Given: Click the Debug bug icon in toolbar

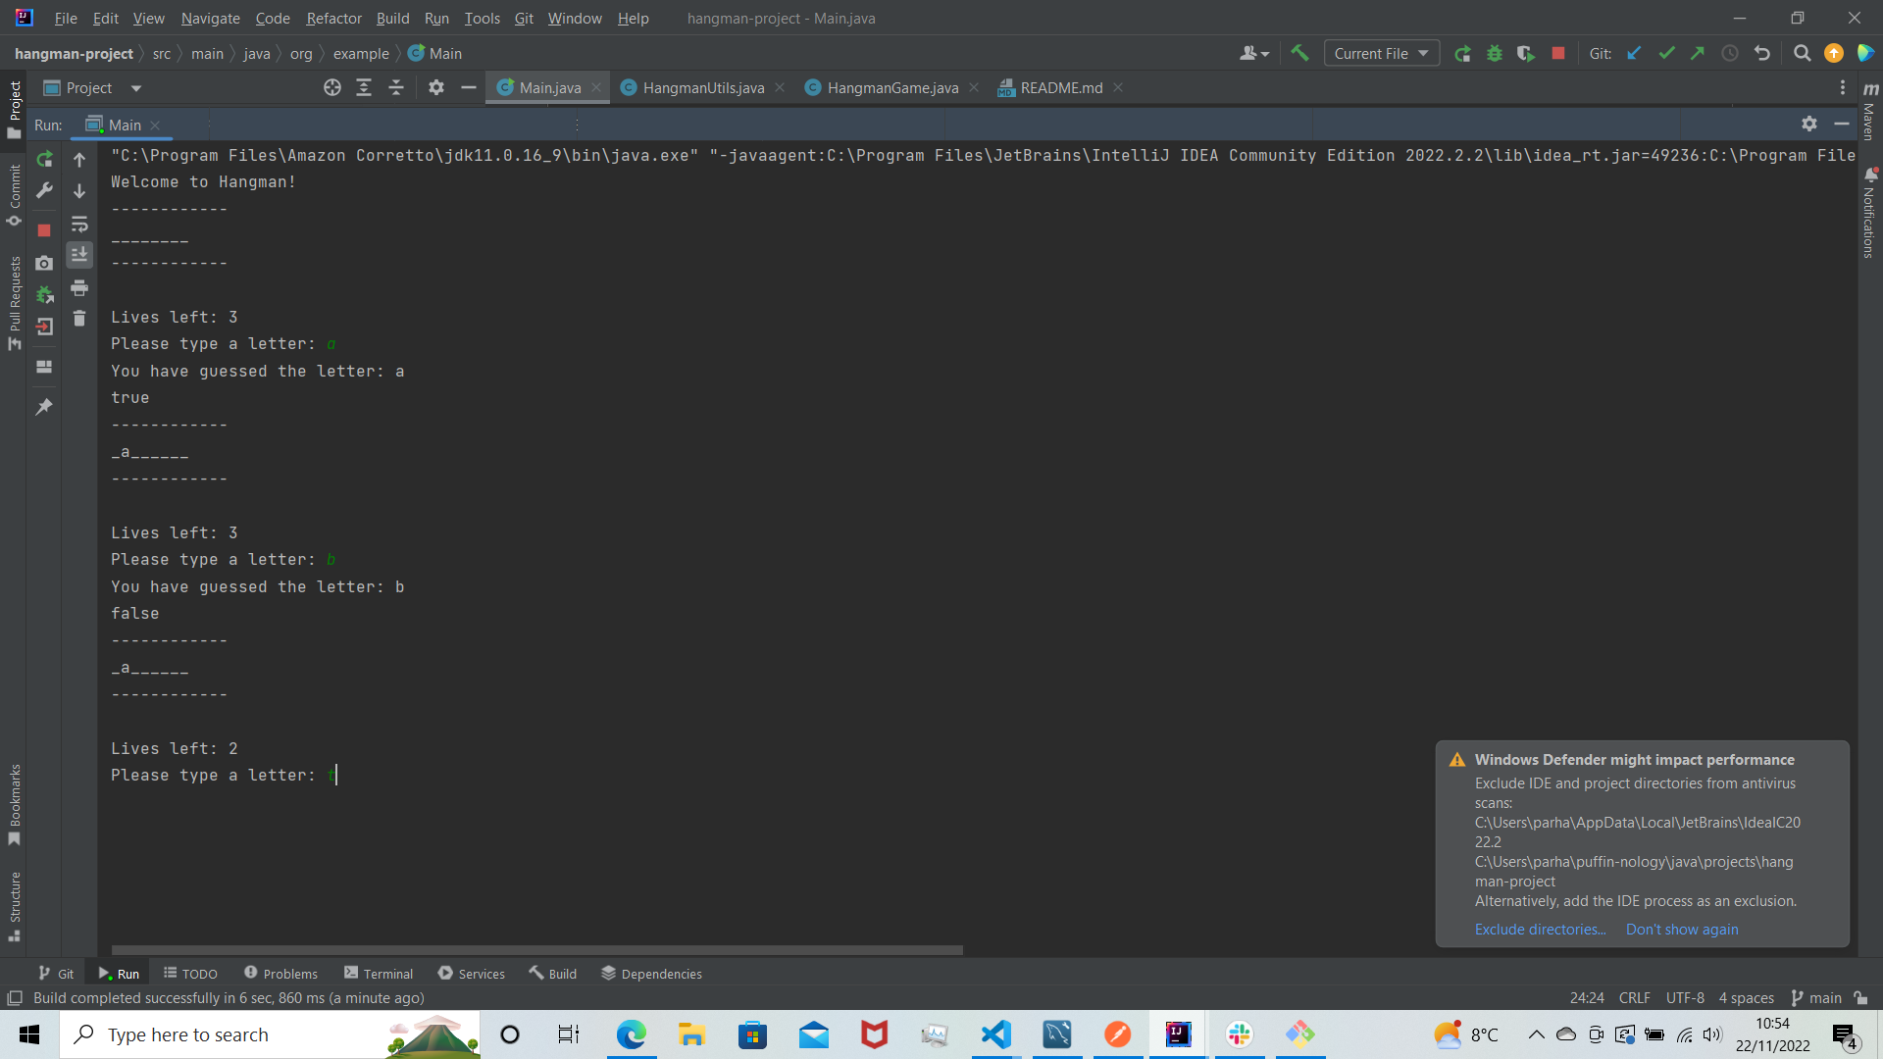Looking at the screenshot, I should 1495,53.
